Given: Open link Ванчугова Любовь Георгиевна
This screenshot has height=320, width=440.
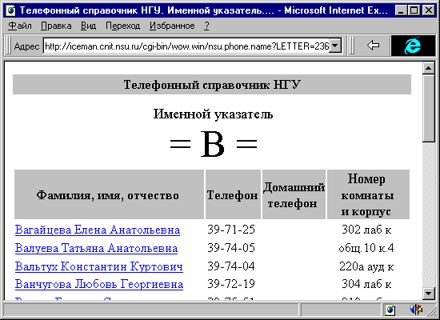Looking at the screenshot, I should 99,284.
